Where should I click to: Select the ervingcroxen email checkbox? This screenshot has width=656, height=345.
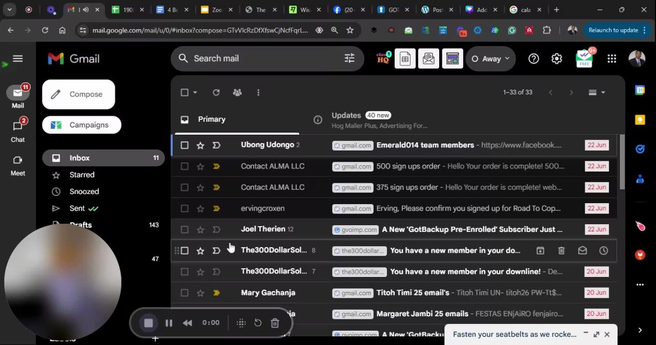coord(184,208)
